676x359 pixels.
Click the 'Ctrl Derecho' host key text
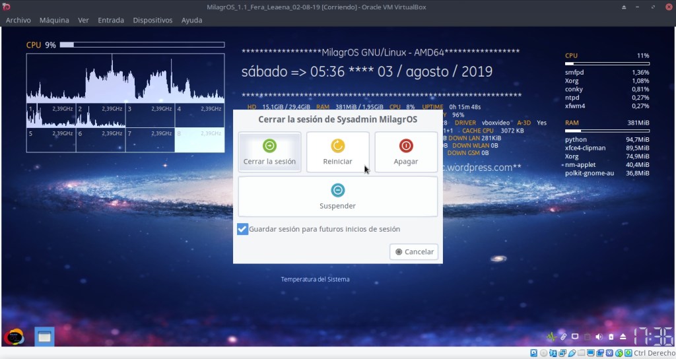pos(654,353)
